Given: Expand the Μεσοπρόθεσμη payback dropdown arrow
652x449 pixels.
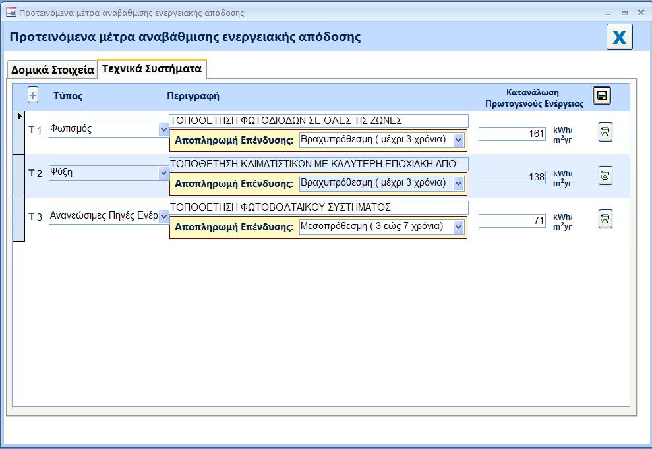Looking at the screenshot, I should pos(458,226).
